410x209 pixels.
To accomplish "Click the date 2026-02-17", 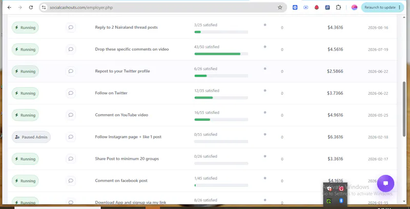I will 378,159.
